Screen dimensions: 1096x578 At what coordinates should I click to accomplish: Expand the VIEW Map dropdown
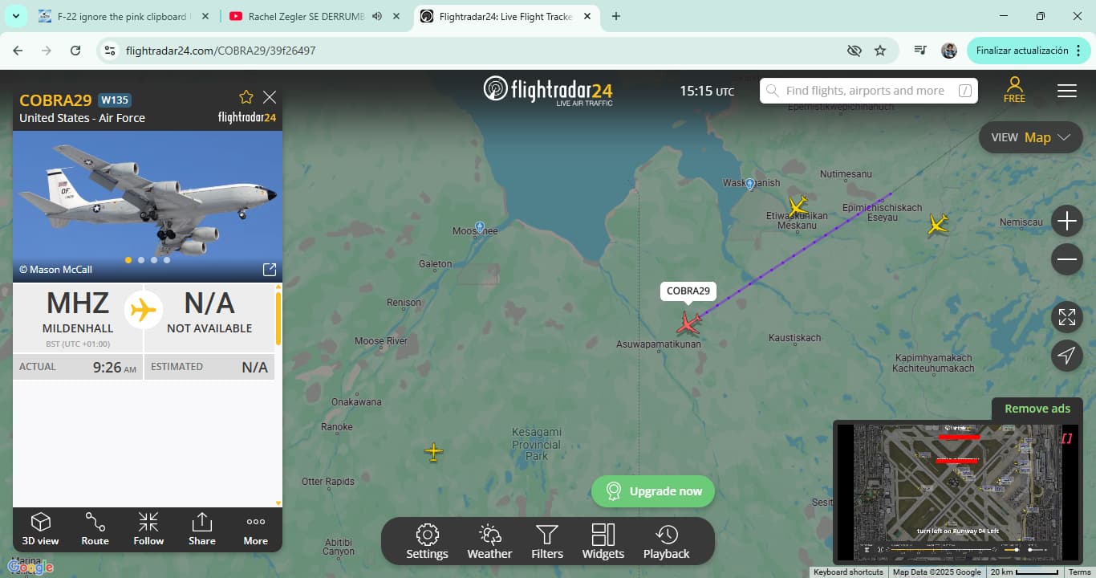1031,137
